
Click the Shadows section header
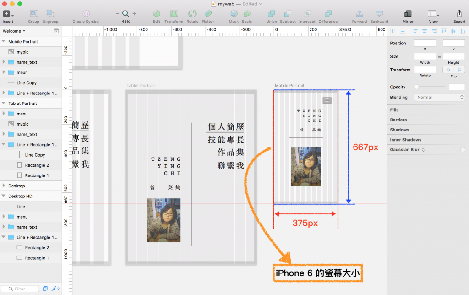pos(399,130)
